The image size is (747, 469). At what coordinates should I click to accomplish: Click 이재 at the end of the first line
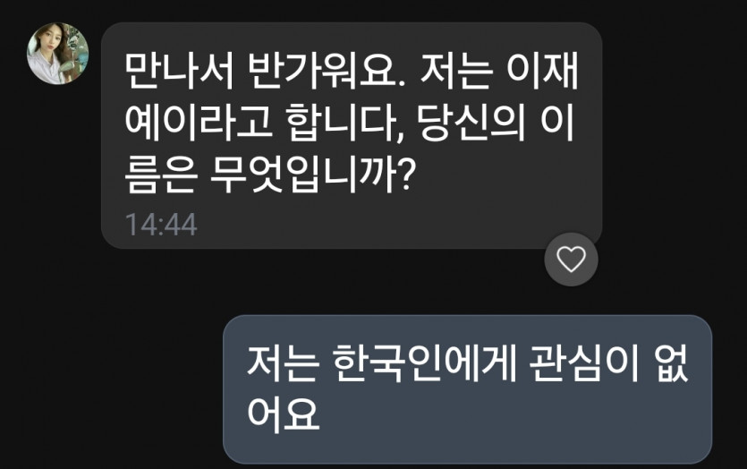[x=542, y=71]
